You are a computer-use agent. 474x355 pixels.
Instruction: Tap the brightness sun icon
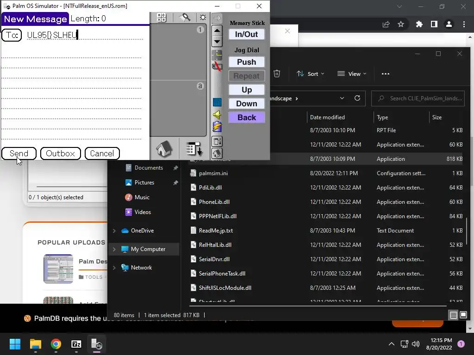[x=203, y=18]
